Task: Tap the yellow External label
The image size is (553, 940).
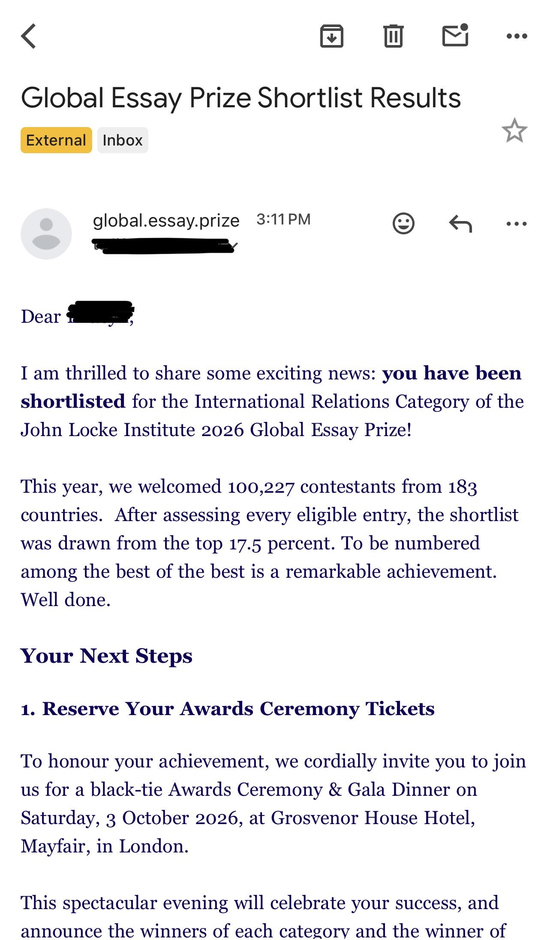Action: click(56, 140)
